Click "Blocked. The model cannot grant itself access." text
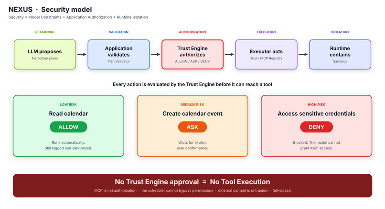The image size is (385, 209). pyautogui.click(x=316, y=145)
